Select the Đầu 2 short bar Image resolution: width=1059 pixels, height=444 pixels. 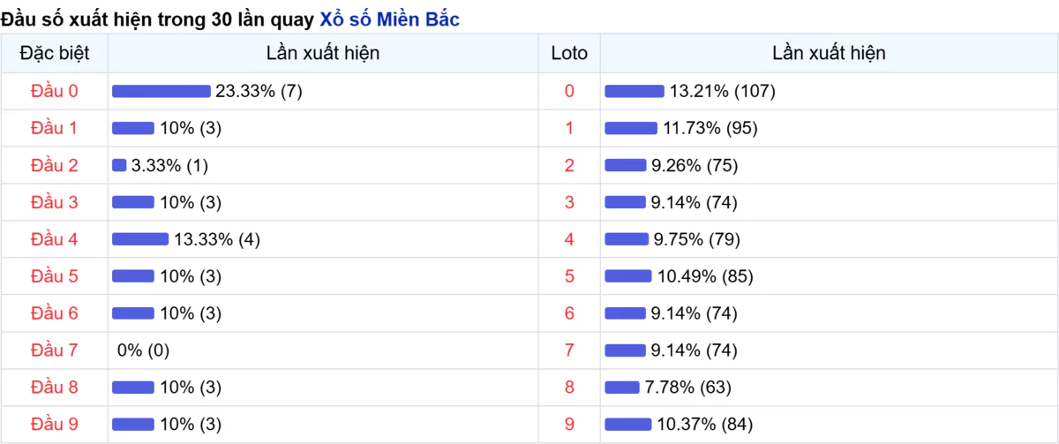[119, 165]
